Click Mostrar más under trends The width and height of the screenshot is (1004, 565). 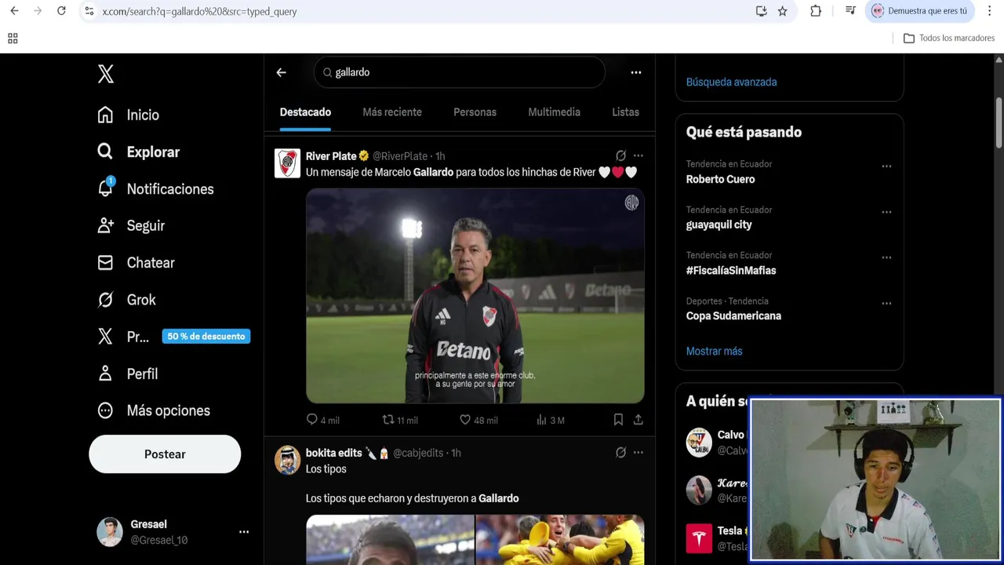coord(714,351)
